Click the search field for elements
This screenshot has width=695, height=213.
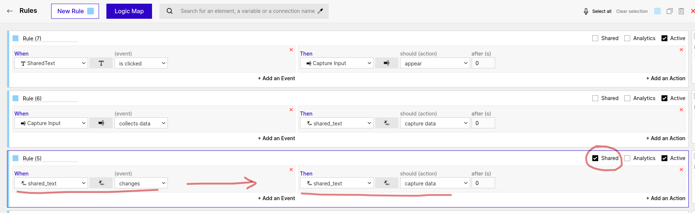(x=247, y=11)
